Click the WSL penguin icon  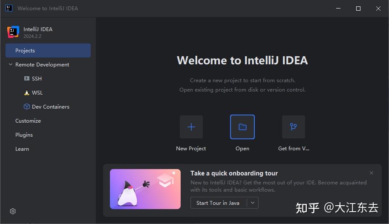[27, 93]
